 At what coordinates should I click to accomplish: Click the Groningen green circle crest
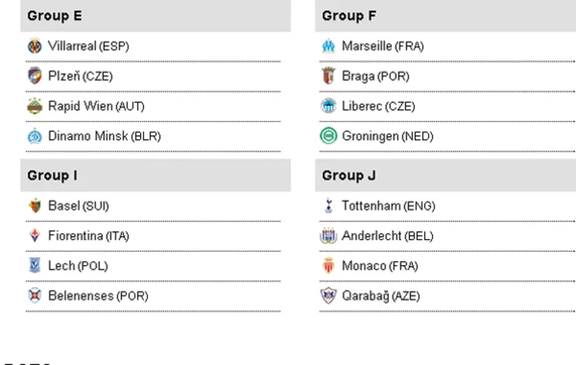tap(329, 136)
